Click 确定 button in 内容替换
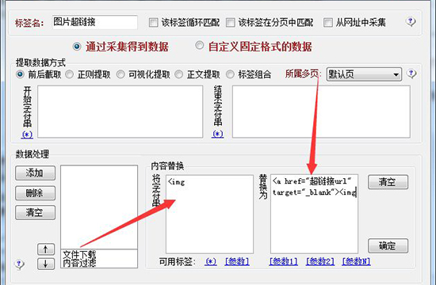Screen dimensions: 436x285 coord(388,246)
